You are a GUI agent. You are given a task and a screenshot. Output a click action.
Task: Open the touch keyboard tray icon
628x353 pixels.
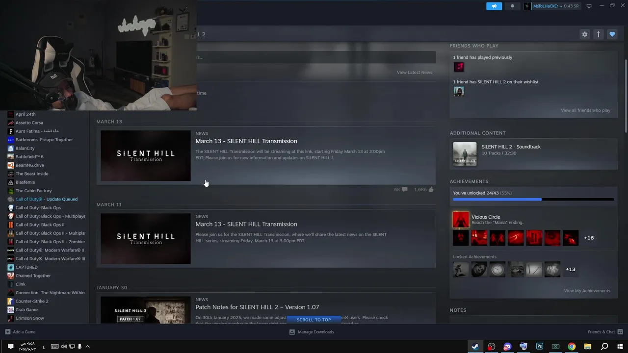54,347
